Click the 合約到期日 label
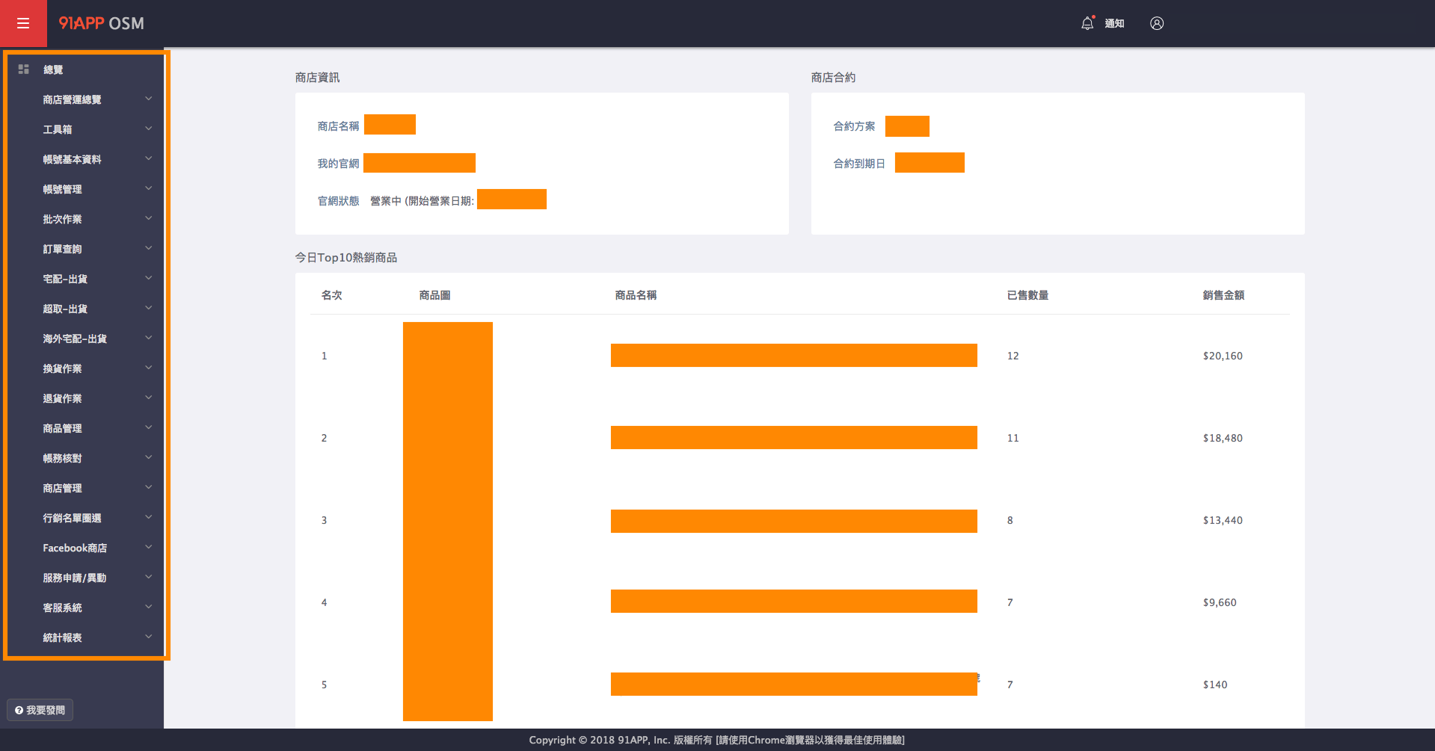1435x751 pixels. pos(859,164)
